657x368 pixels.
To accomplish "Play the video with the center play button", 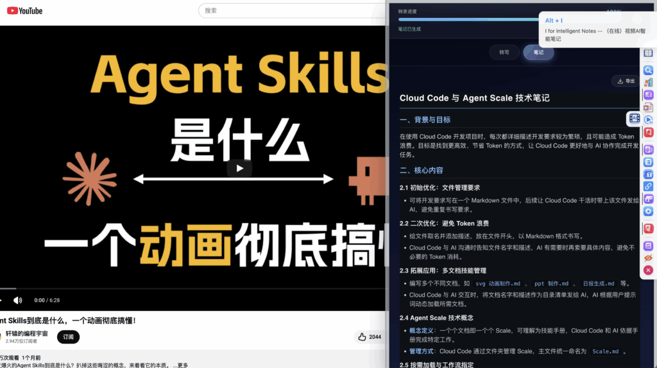I will click(239, 169).
